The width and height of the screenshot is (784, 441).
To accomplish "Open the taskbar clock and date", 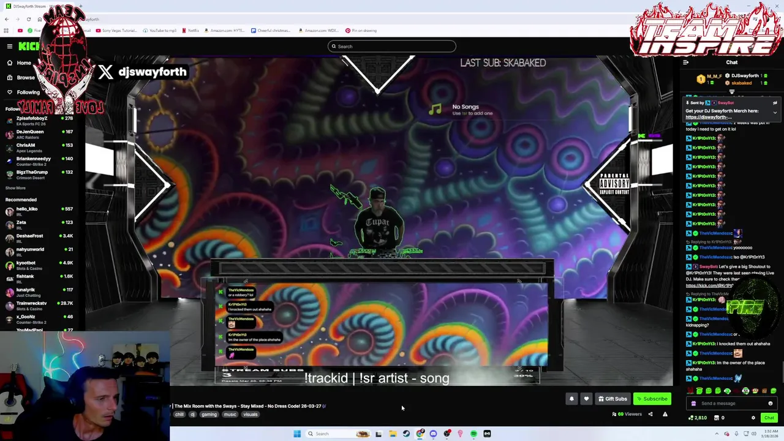I will click(770, 434).
